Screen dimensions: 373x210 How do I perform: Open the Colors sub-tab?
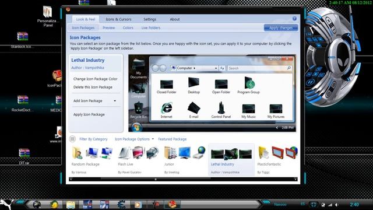128,28
